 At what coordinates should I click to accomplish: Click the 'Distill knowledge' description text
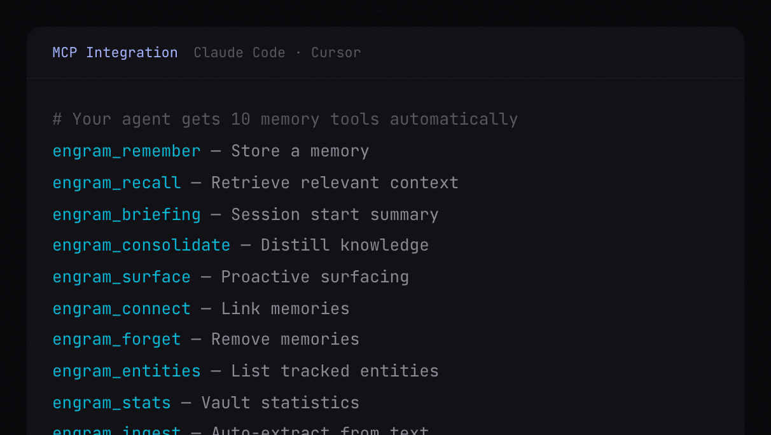coord(345,245)
